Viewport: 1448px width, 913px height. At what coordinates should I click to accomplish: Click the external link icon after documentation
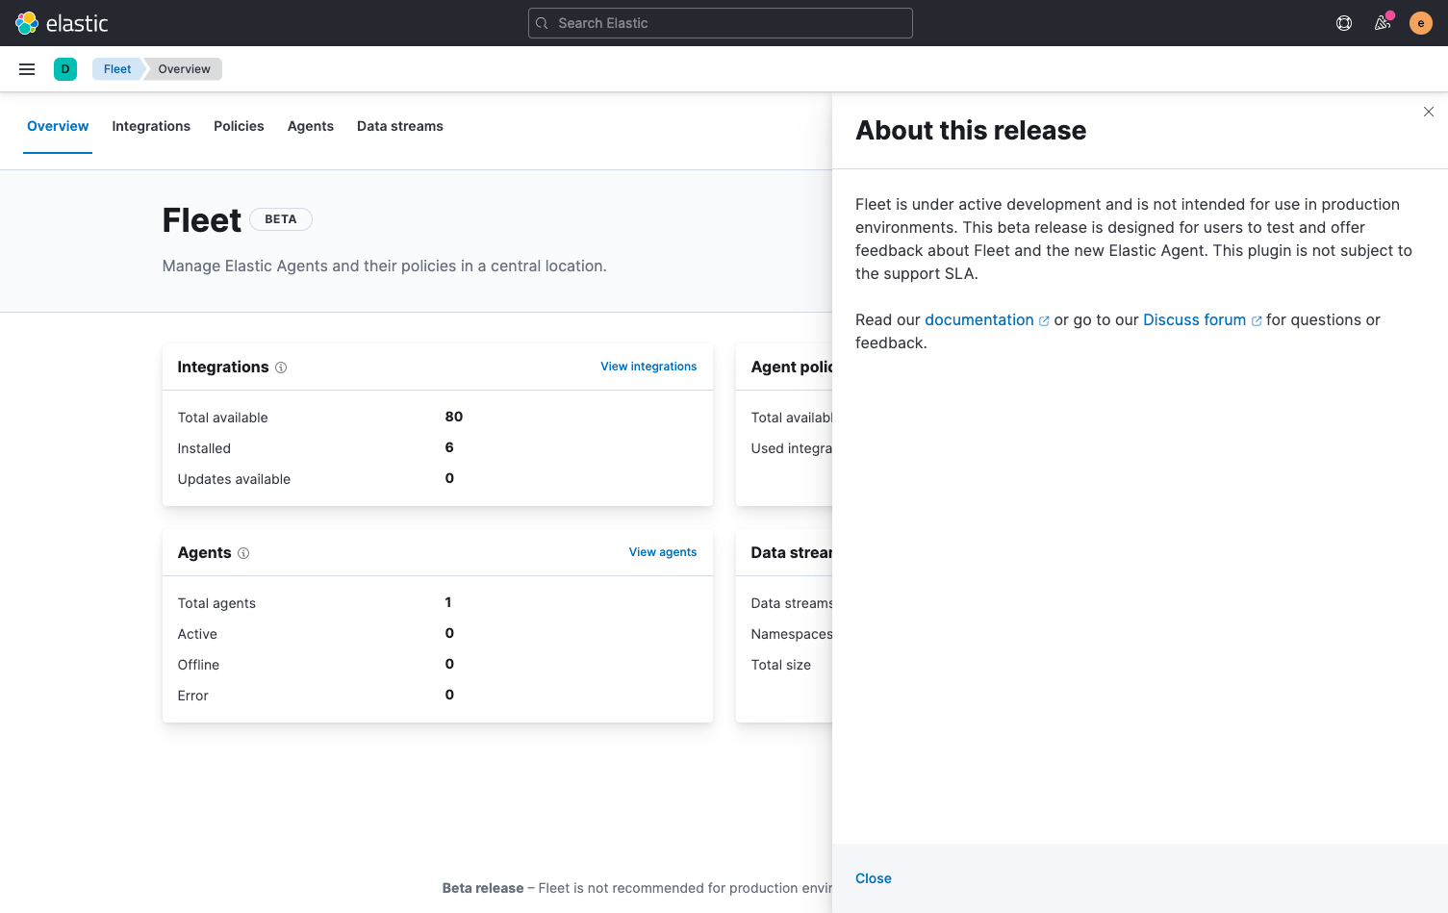coord(1044,321)
